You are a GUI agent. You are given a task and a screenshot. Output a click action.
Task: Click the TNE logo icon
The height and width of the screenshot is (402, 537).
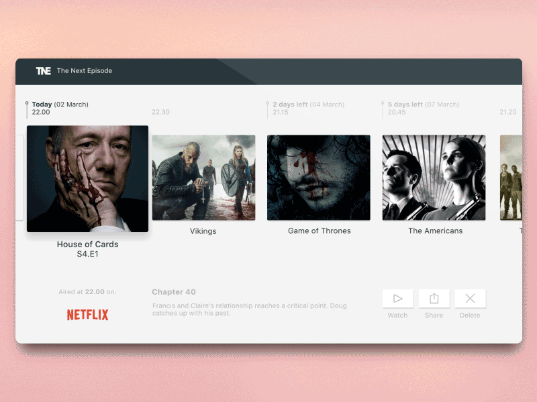point(44,71)
